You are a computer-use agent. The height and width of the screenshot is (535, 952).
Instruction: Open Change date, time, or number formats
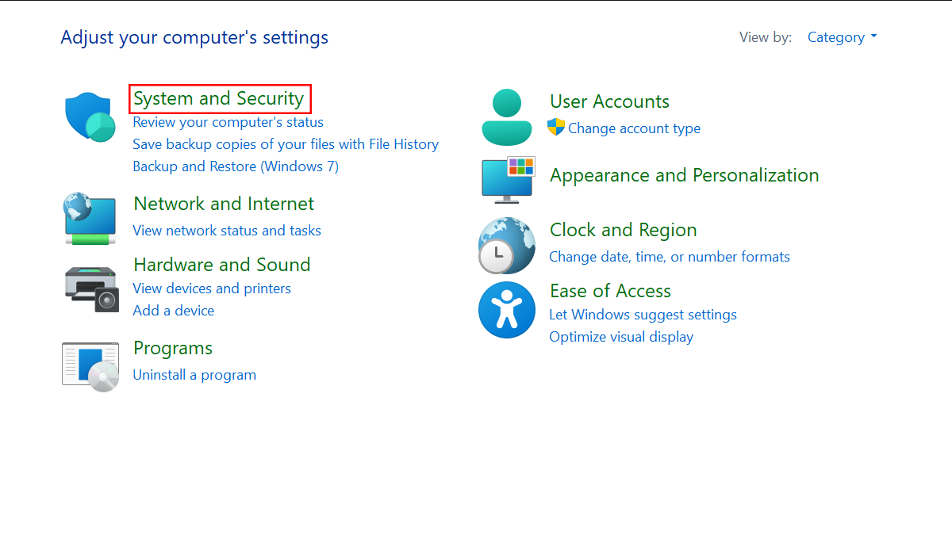click(x=670, y=257)
